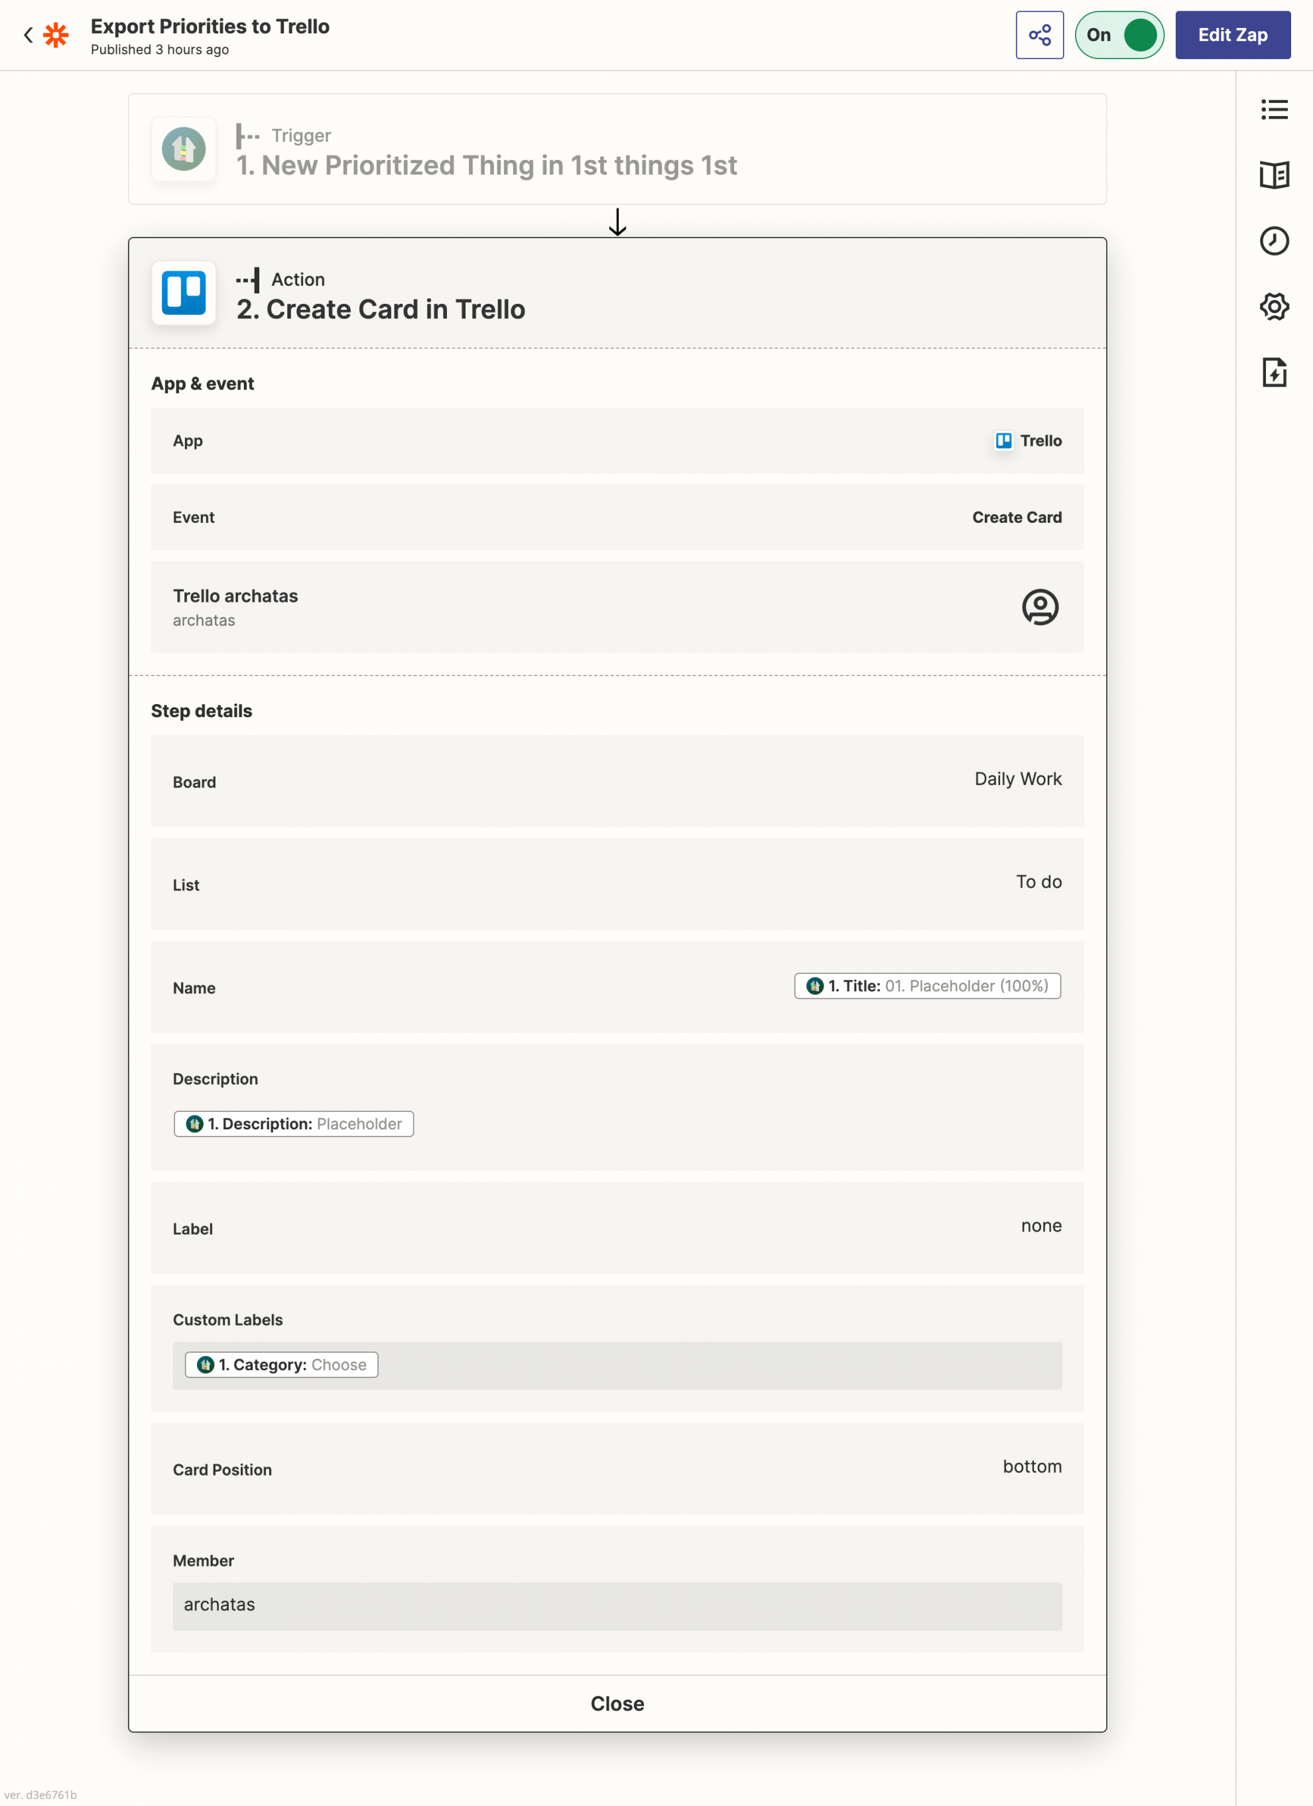Click the Category pill in Custom Labels

pos(282,1365)
